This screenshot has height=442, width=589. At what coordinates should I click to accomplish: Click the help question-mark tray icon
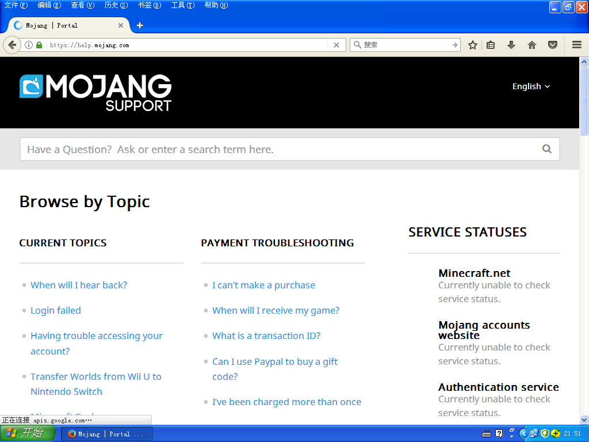click(x=499, y=434)
